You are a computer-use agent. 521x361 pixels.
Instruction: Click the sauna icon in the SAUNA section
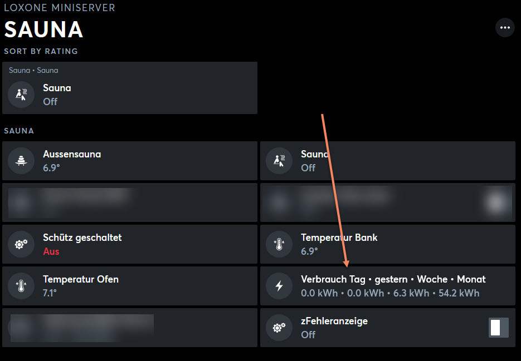click(279, 161)
